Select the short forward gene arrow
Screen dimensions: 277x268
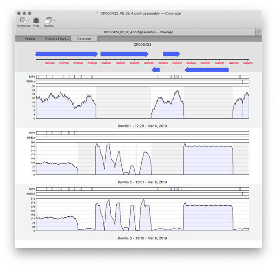pos(171,54)
